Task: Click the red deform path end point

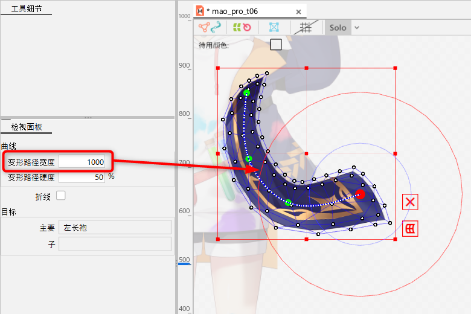Action: pos(360,194)
